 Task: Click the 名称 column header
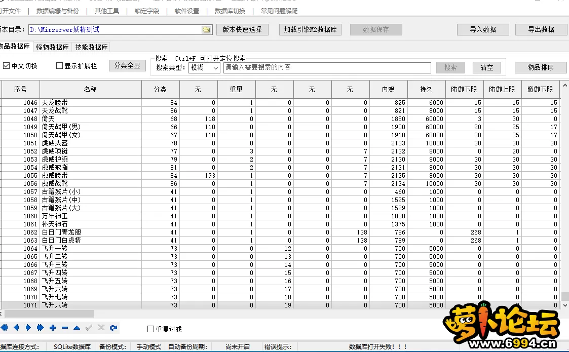(x=90, y=89)
